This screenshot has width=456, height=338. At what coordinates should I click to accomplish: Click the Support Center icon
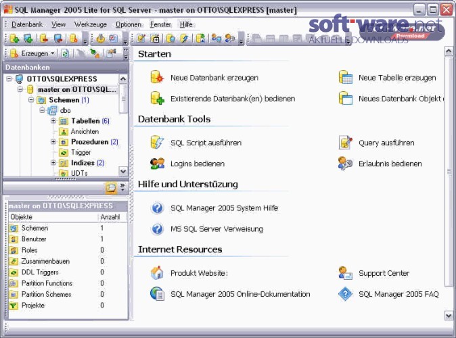(x=346, y=272)
